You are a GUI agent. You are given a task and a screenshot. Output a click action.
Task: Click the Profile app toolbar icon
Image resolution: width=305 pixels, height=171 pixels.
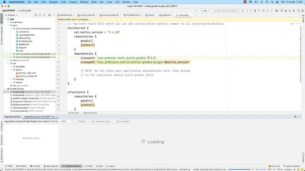pos(264,10)
